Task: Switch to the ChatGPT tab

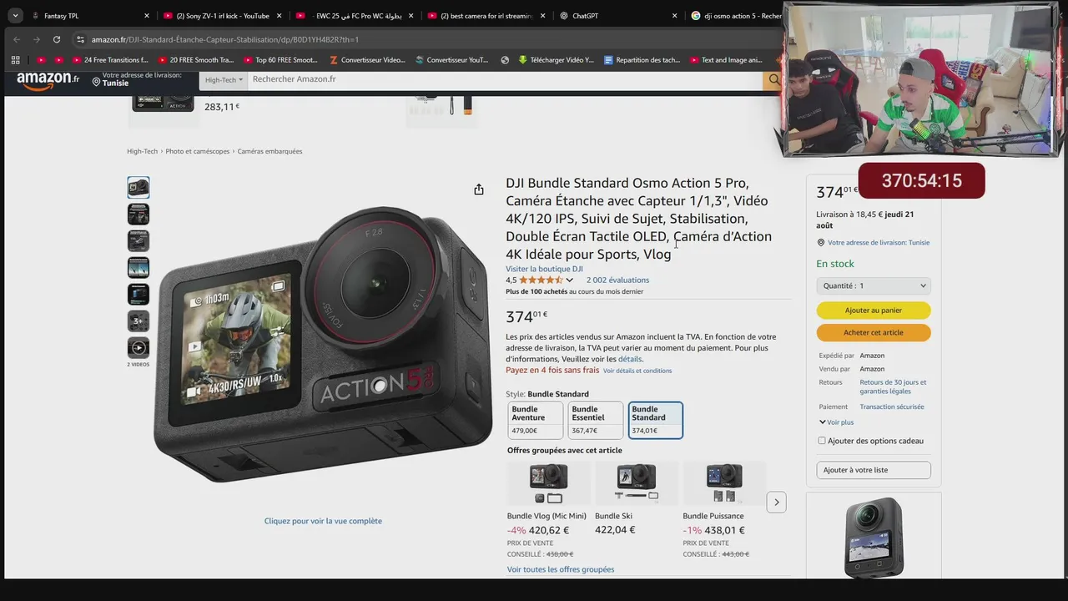Action: point(619,16)
